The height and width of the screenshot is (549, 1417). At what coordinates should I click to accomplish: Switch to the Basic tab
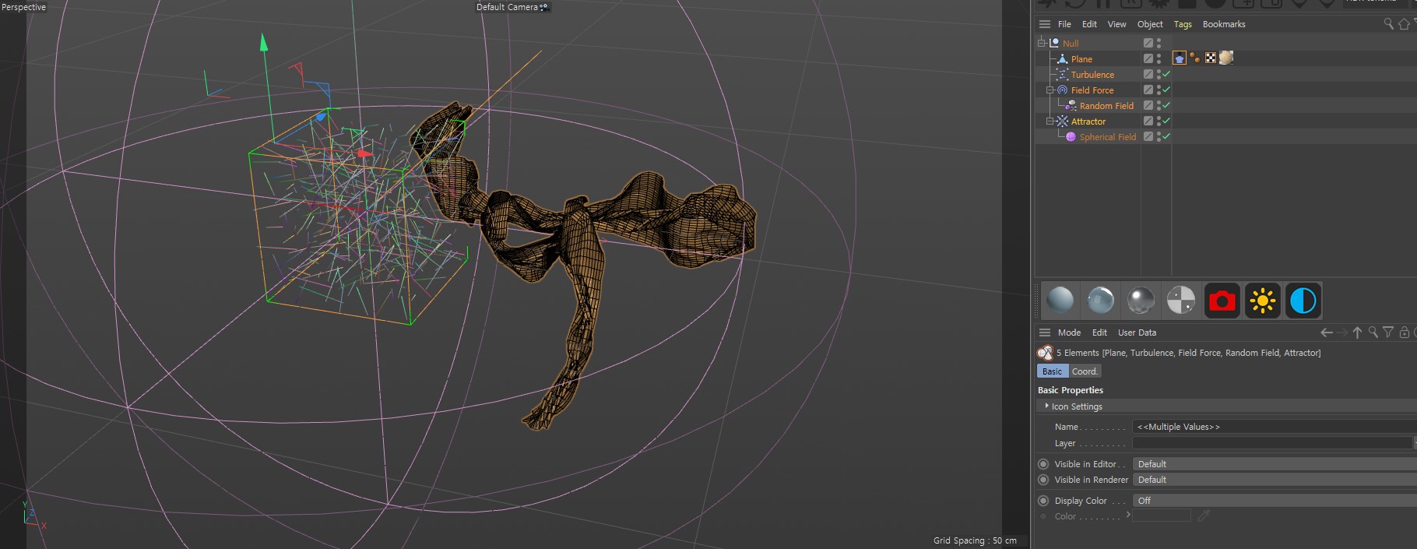[1052, 371]
